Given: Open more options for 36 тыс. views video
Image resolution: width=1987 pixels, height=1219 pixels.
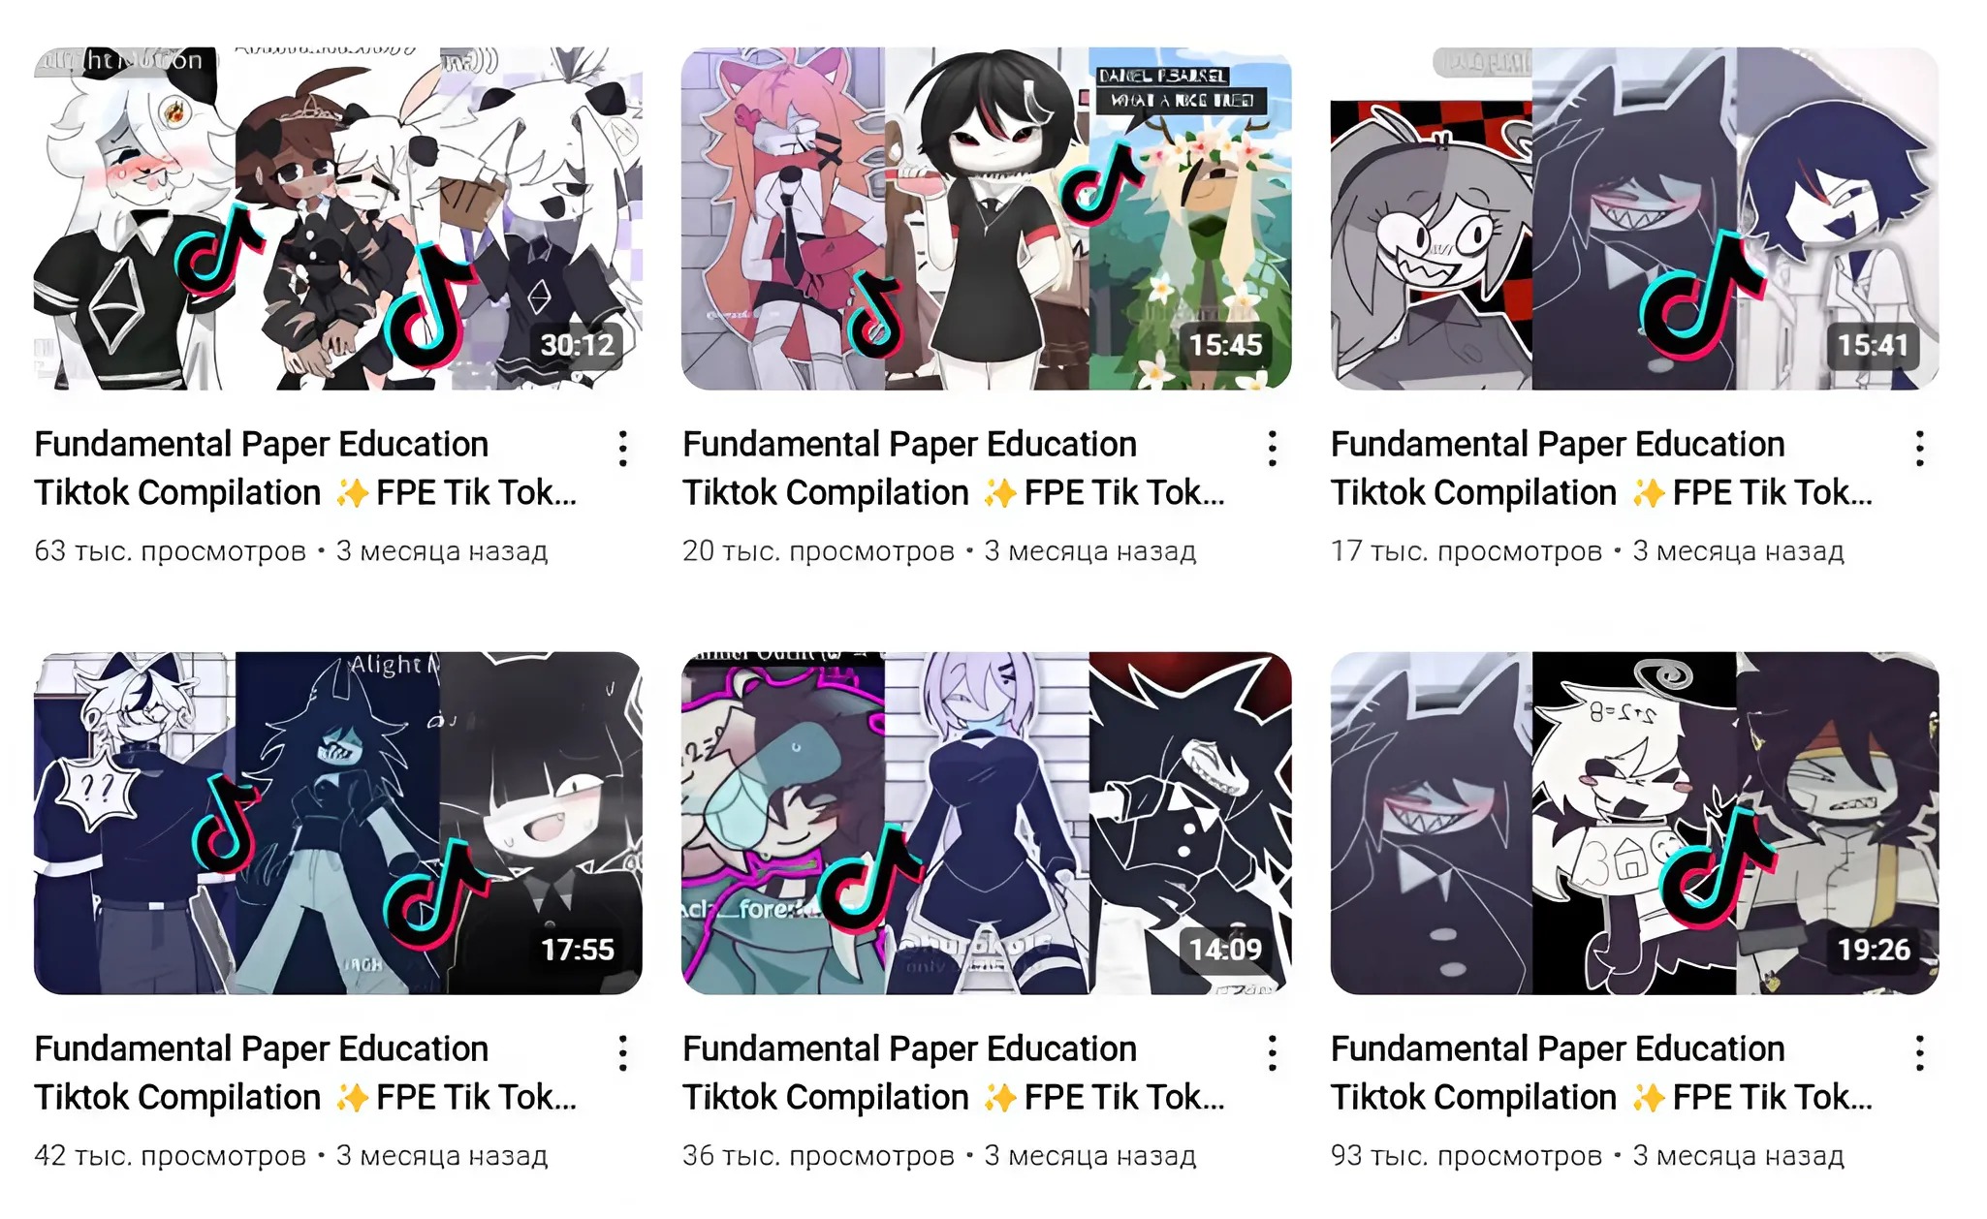Looking at the screenshot, I should click(x=1272, y=1053).
